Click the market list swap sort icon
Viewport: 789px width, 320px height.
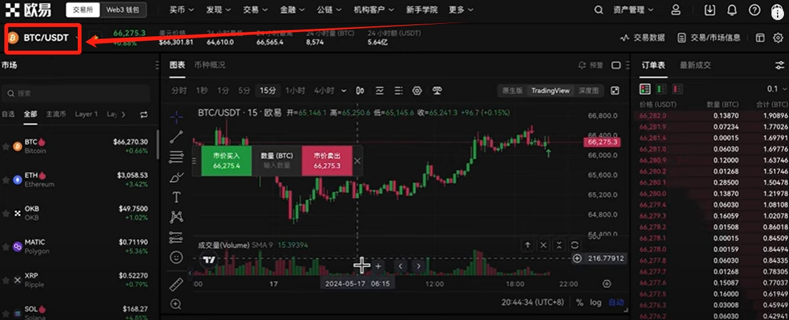[x=144, y=115]
